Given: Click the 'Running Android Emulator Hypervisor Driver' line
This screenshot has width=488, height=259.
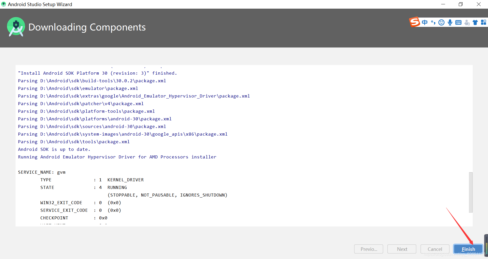Looking at the screenshot, I should tap(117, 157).
